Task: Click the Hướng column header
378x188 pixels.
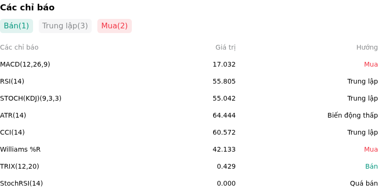Action: pyautogui.click(x=367, y=48)
